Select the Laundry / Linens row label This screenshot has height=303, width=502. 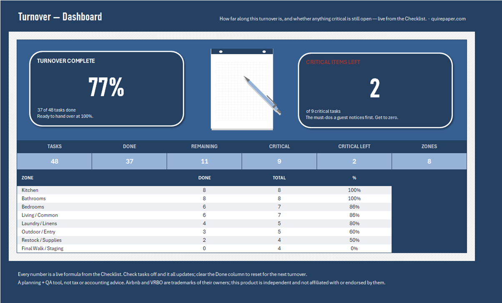tap(39, 223)
